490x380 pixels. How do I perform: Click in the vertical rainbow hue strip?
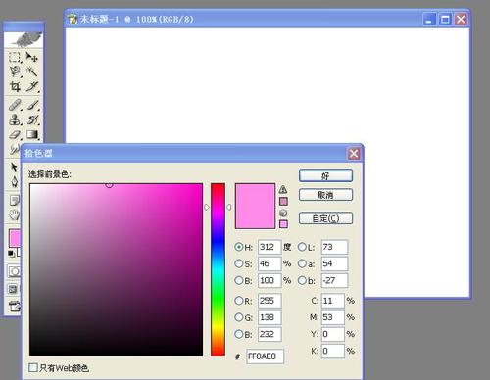[218, 269]
